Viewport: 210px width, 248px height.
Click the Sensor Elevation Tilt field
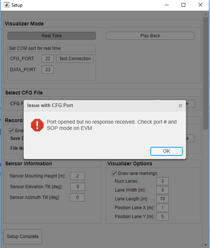coord(78,187)
